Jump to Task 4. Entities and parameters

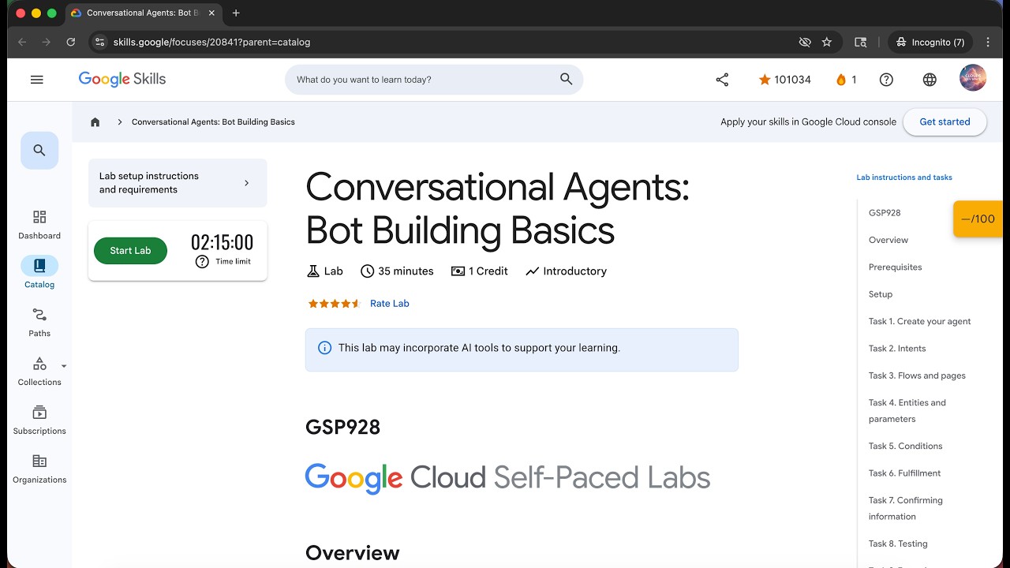(907, 411)
